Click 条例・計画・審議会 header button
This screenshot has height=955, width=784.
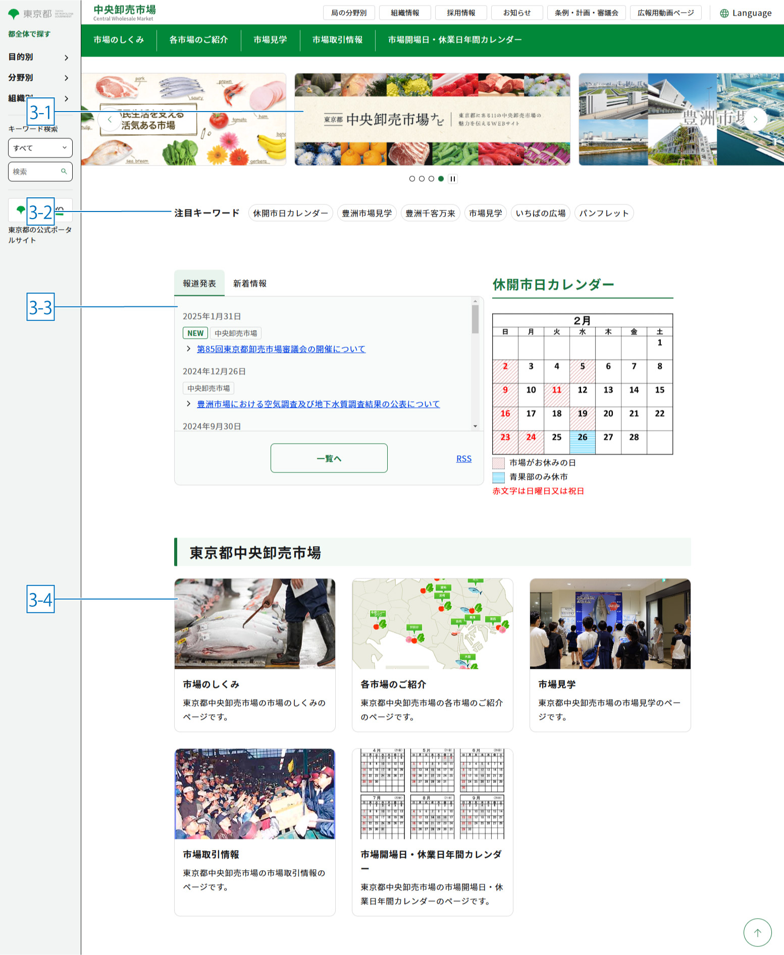click(587, 13)
